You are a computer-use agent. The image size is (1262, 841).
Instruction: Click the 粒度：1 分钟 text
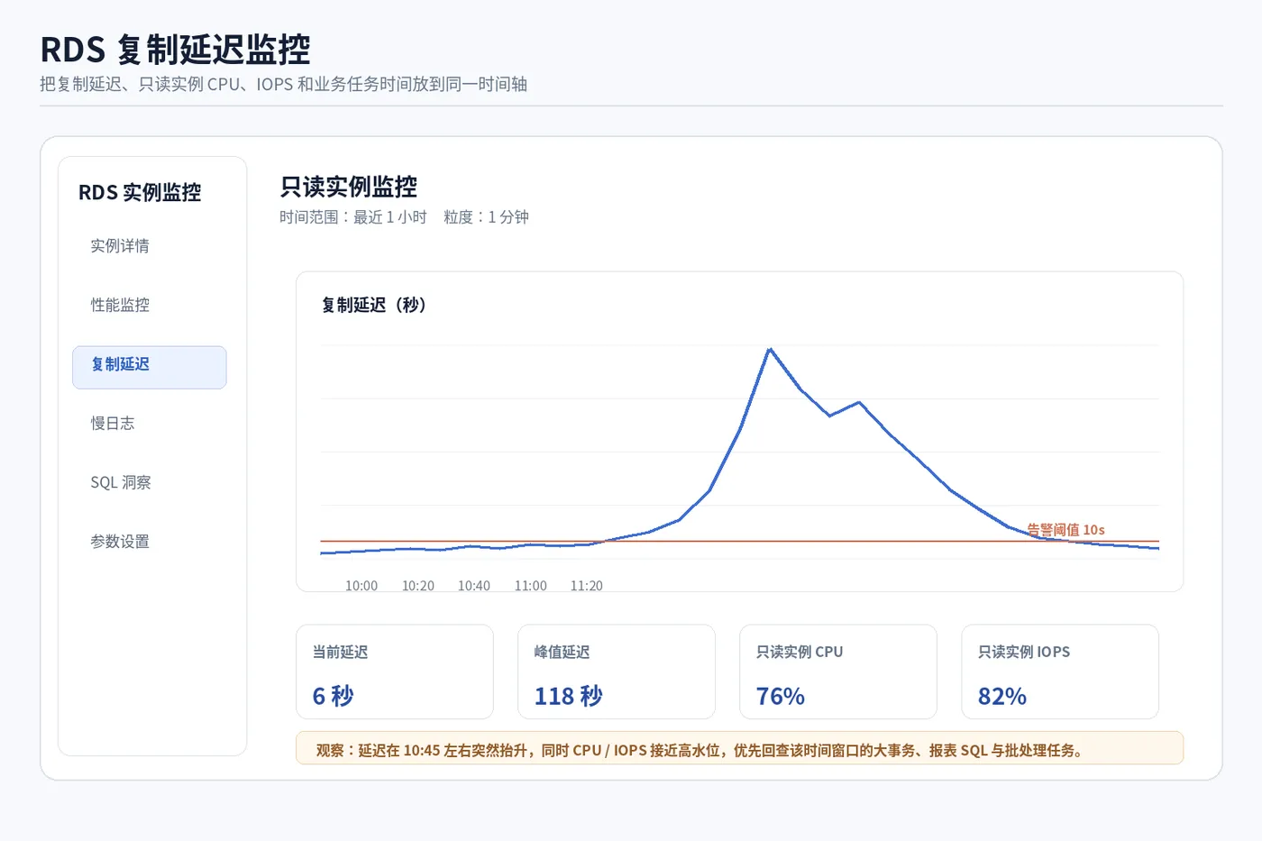486,217
